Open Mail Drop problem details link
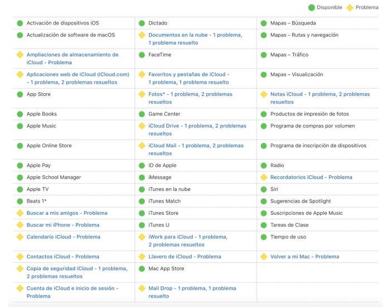 [x=192, y=292]
